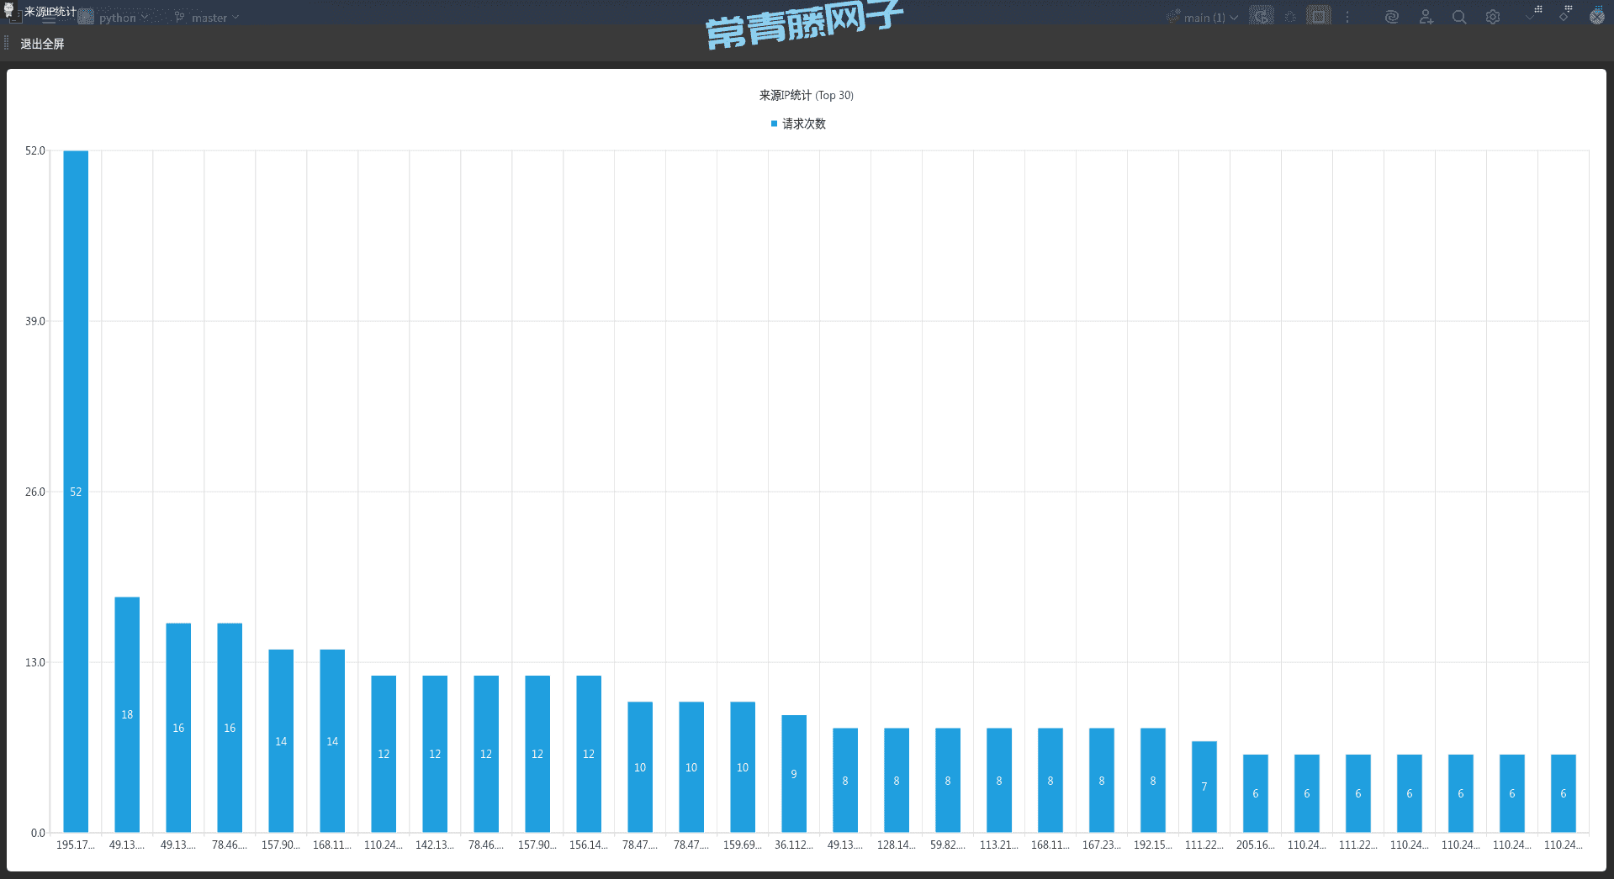Open the AI Assistant swirl icon
Viewport: 1614px width, 879px height.
pos(1392,17)
